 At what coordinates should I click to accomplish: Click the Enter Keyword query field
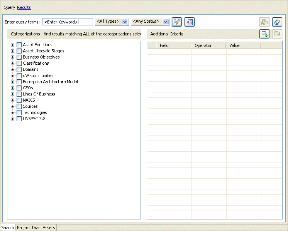click(68, 22)
